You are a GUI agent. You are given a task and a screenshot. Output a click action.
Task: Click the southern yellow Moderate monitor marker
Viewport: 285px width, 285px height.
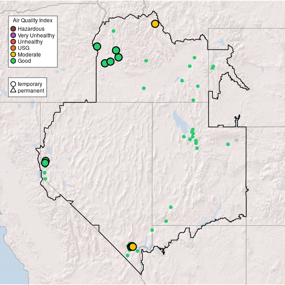(x=133, y=247)
